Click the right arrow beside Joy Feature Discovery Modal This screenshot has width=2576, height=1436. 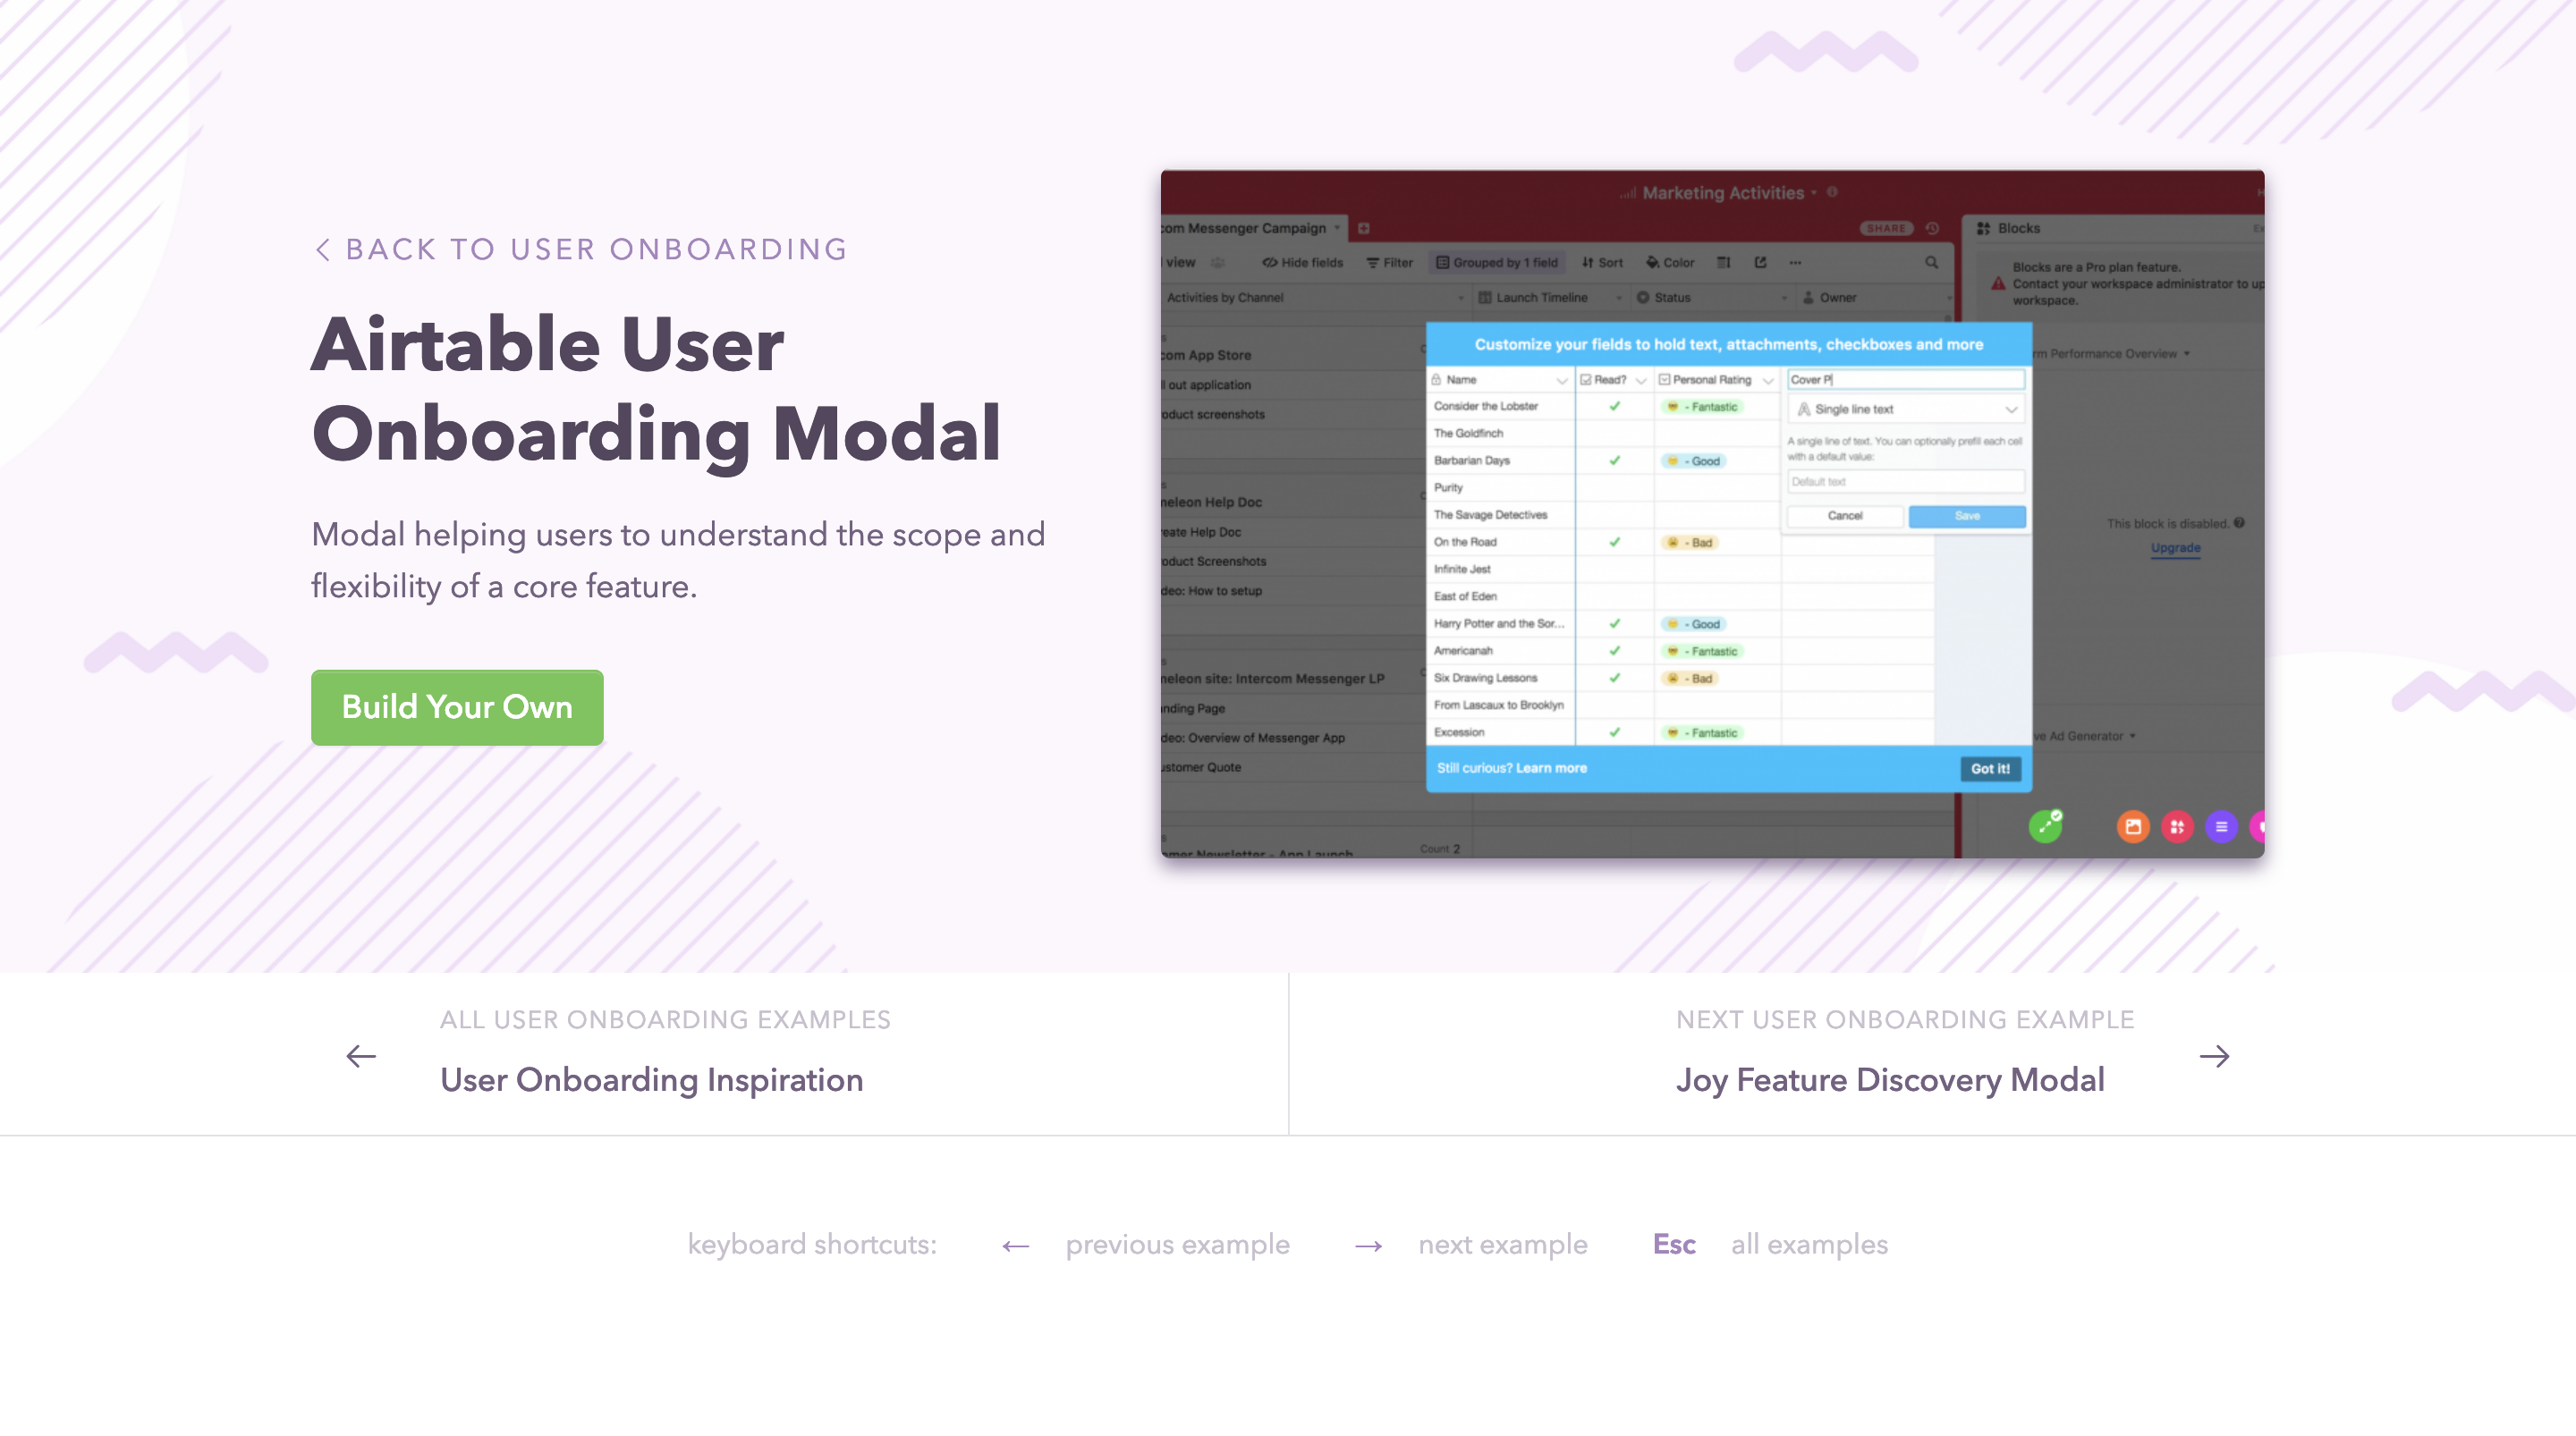[x=2214, y=1056]
